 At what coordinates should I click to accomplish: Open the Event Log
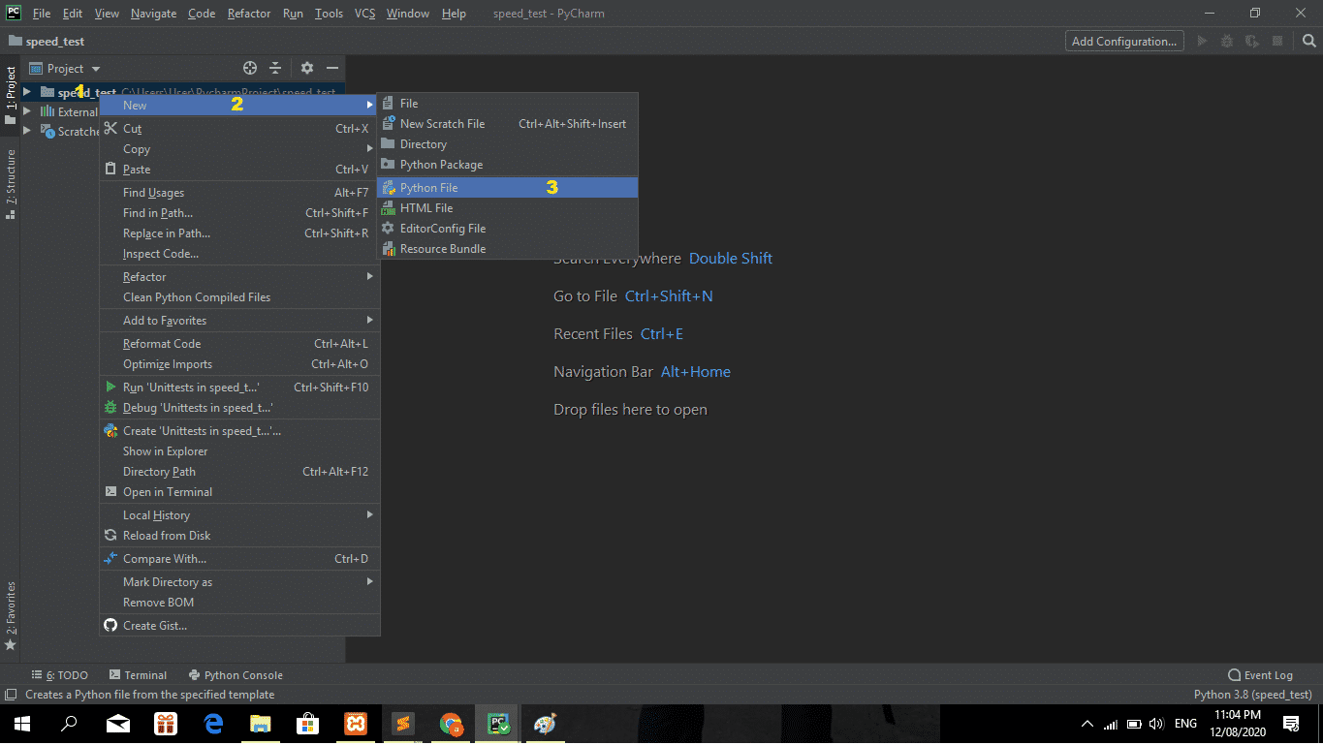point(1260,675)
